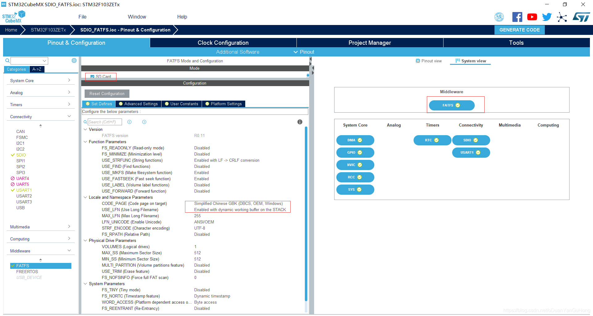593x316 pixels.
Task: Open the Advanced Settings tab
Action: pyautogui.click(x=138, y=104)
